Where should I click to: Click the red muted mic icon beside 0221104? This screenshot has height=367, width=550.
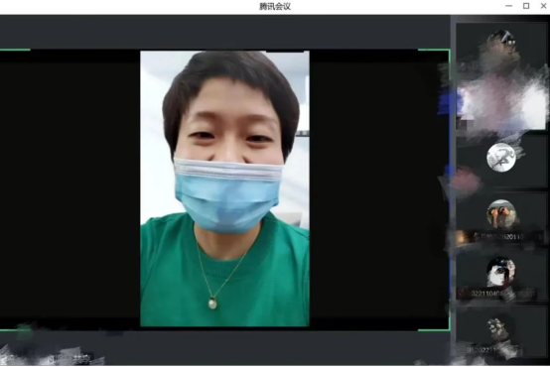[464, 293]
